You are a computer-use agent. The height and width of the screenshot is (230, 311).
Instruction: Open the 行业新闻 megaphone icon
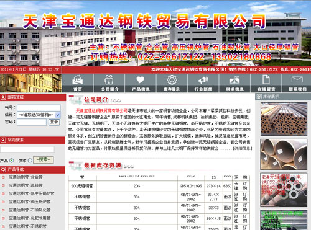(x=203, y=80)
